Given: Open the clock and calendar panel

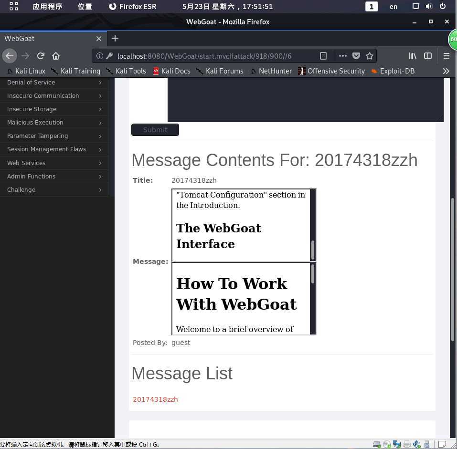Looking at the screenshot, I should tap(228, 6).
